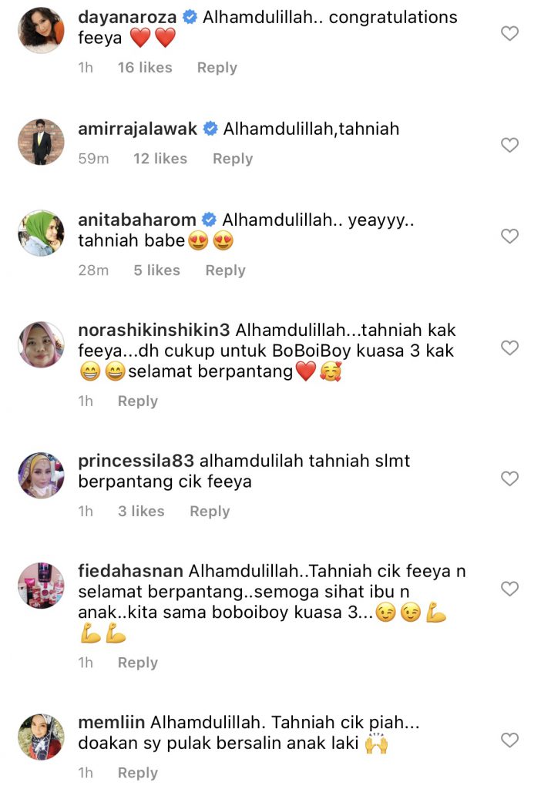Like fiedahasnan's comment using the heart

coord(509,589)
